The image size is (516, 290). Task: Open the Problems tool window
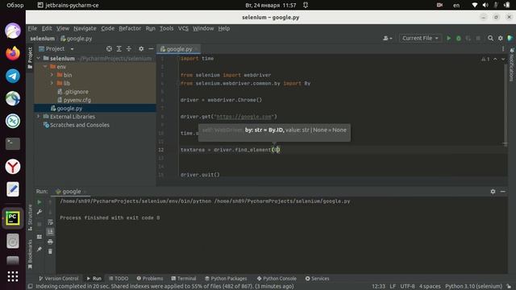(x=150, y=279)
